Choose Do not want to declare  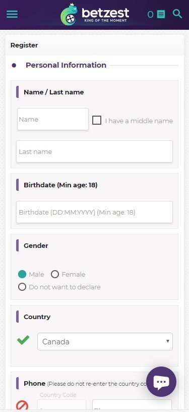[x=22, y=287]
